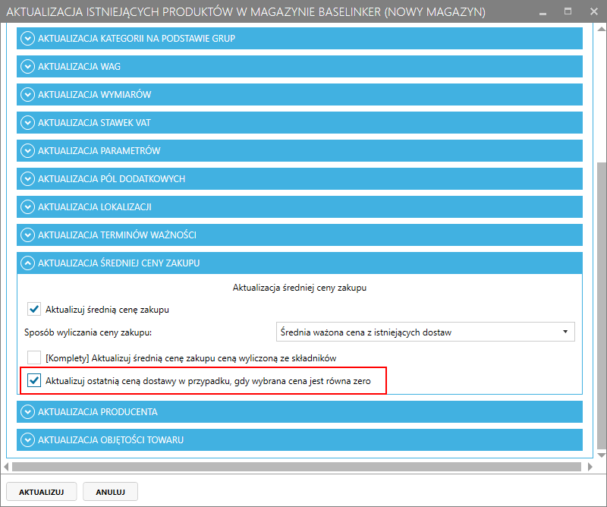Viewport: 607px width, 507px height.
Task: Click chevron icon of Aktualizacja pól dodatkowych
Action: [x=28, y=179]
